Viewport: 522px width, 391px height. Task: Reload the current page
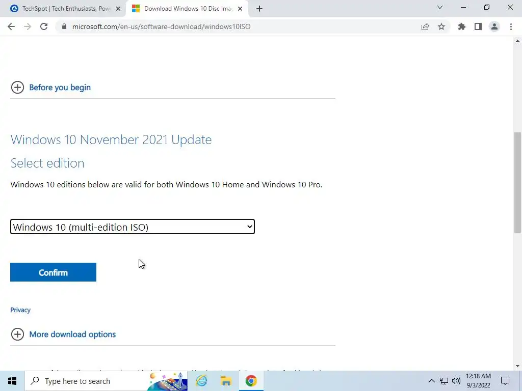coord(44,26)
